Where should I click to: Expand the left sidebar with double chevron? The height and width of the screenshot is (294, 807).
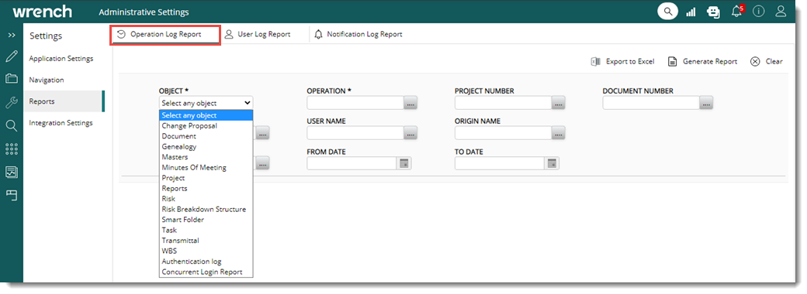(x=12, y=36)
